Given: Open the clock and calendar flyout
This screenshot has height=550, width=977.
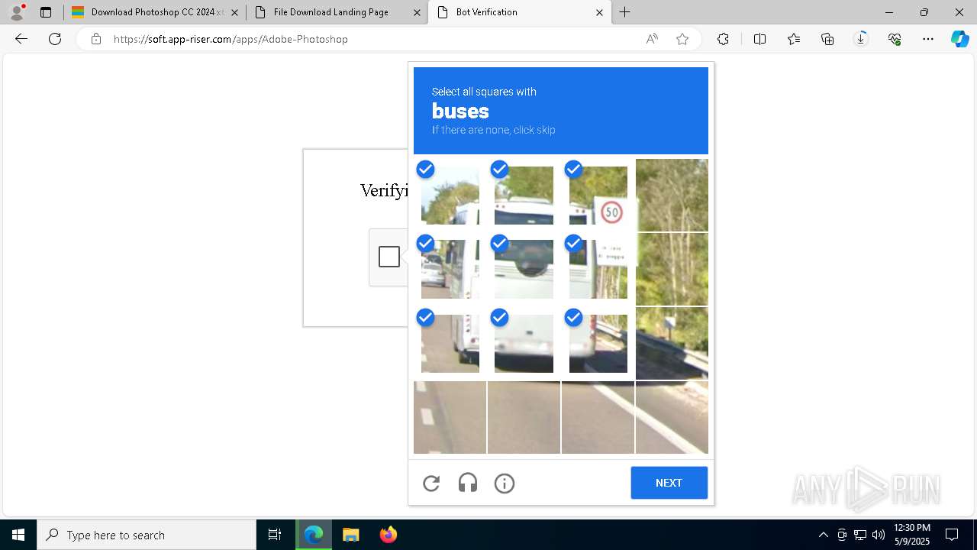Looking at the screenshot, I should tap(911, 535).
